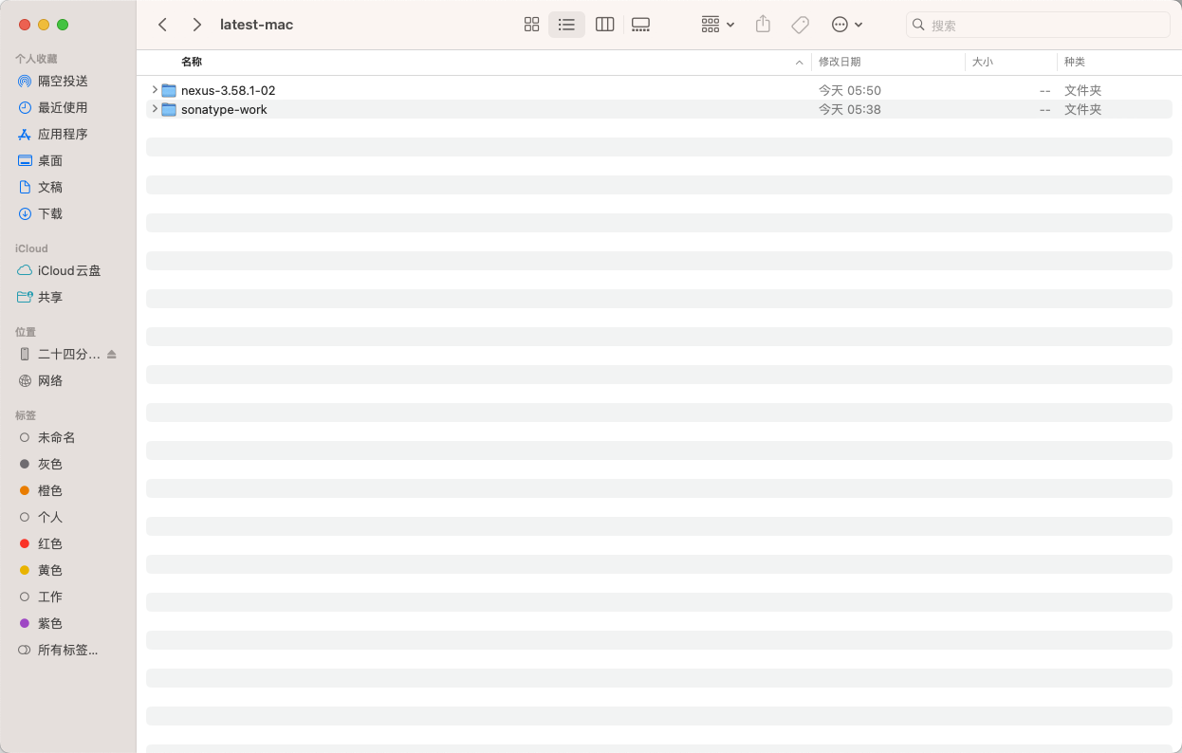Expand the sonatype-work folder
1182x753 pixels.
tap(155, 109)
